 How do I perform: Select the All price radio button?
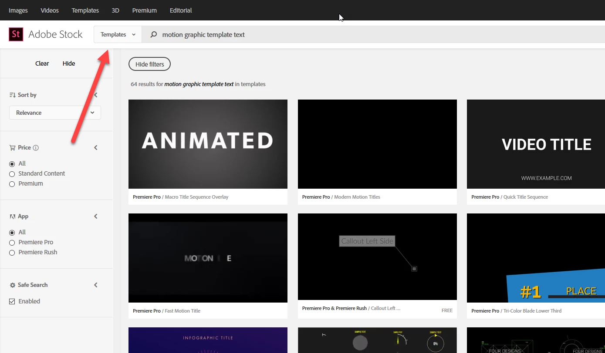(12, 164)
